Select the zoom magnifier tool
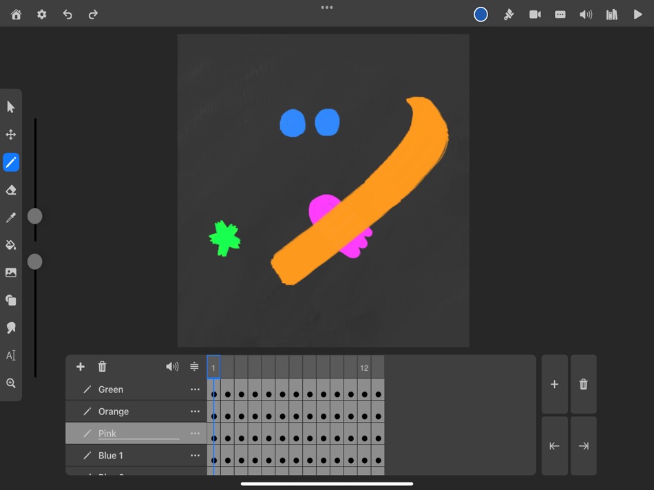The image size is (654, 490). click(x=11, y=383)
